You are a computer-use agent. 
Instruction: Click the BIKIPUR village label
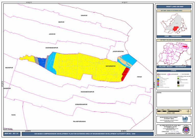(x=61, y=22)
